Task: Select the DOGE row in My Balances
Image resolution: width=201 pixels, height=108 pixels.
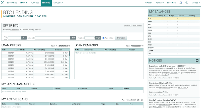Action: click(174, 21)
